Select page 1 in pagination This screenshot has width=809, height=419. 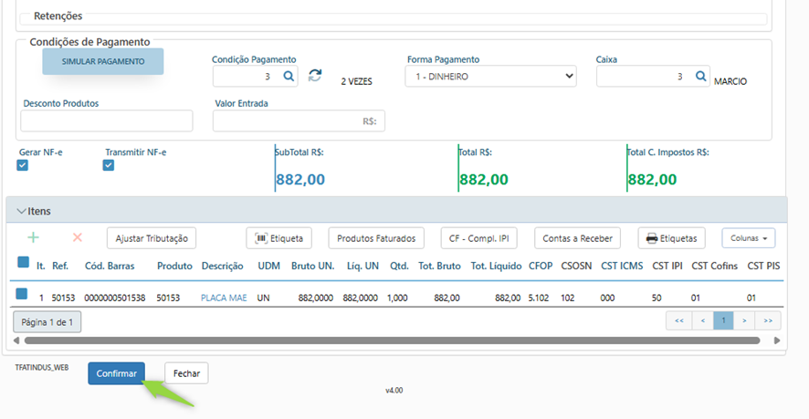[723, 321]
